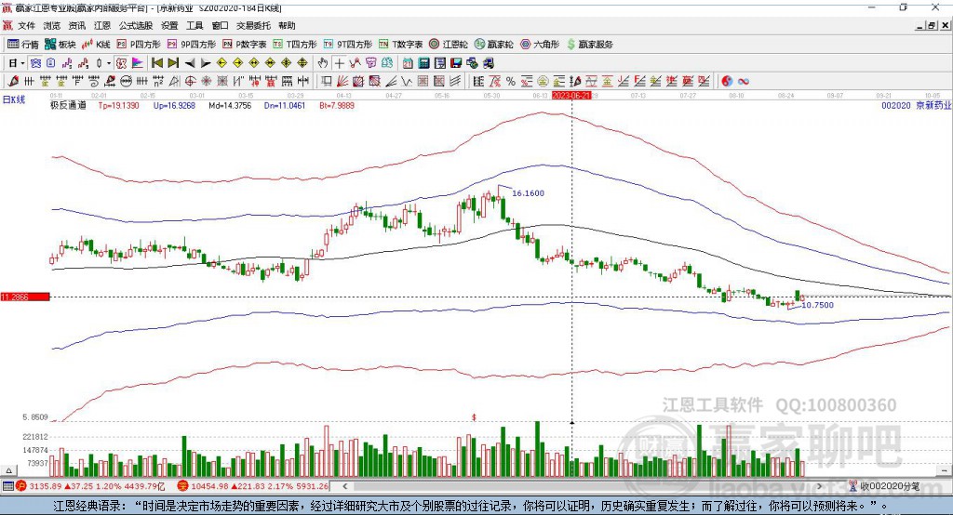This screenshot has height=515, width=953.
Task: Click the blue infinity symbol icon
Action: tap(744, 81)
